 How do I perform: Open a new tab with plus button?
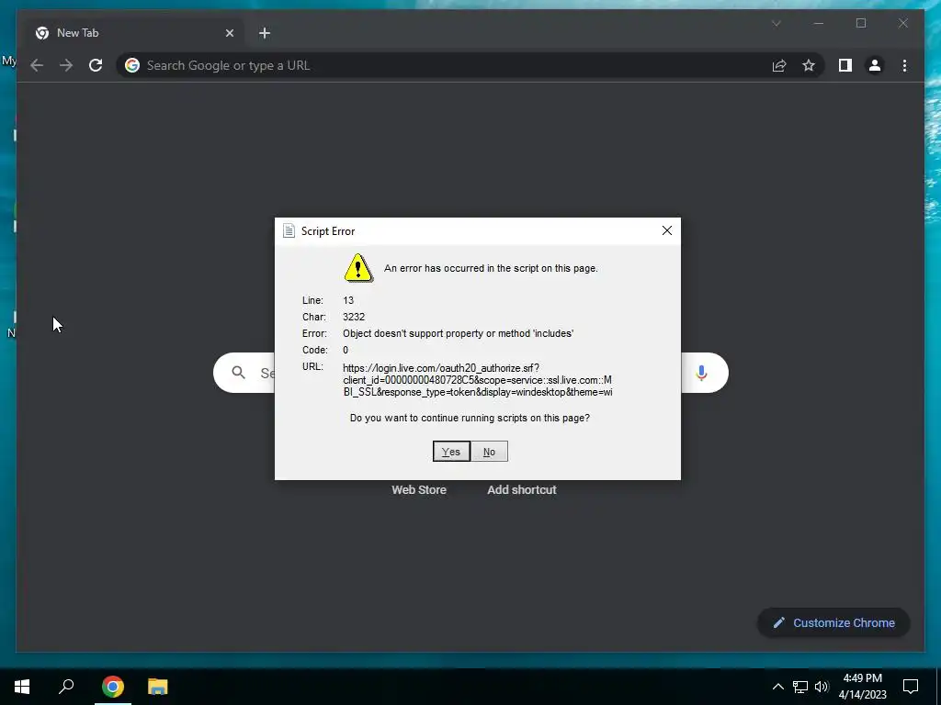click(x=265, y=33)
